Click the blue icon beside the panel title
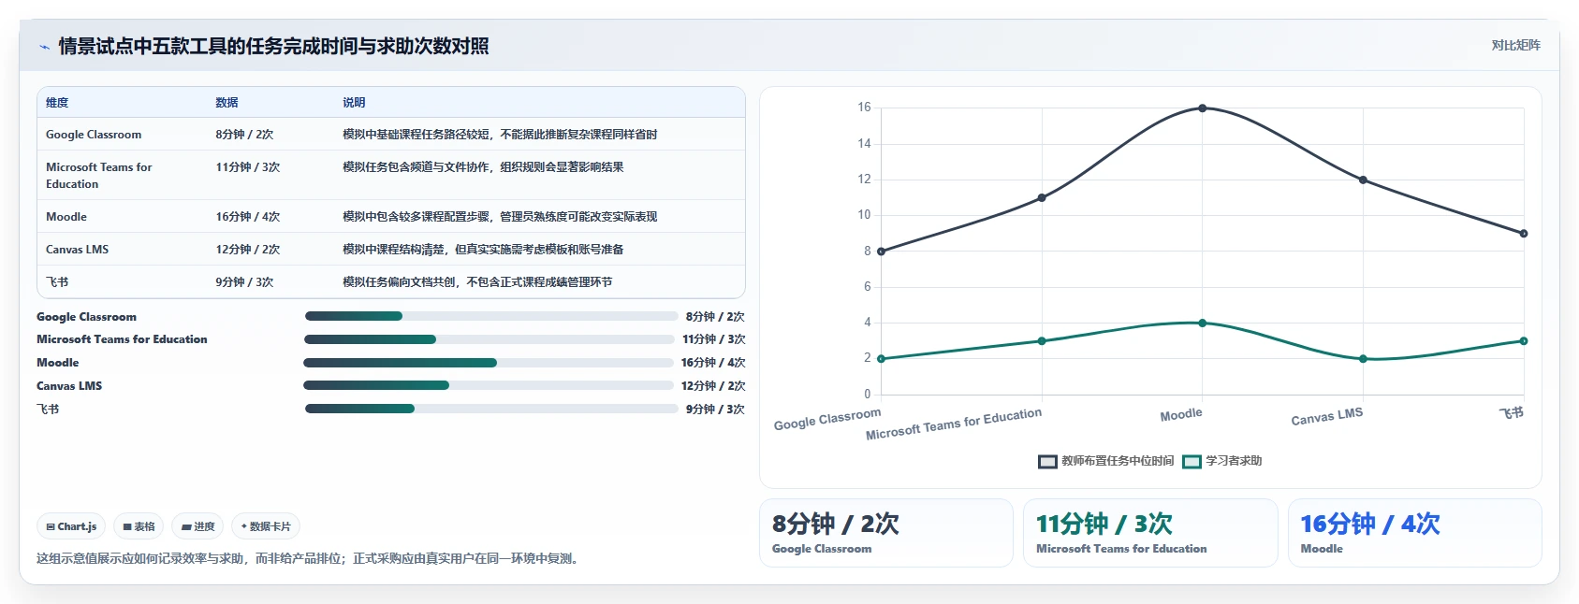The height and width of the screenshot is (604, 1579). click(44, 47)
